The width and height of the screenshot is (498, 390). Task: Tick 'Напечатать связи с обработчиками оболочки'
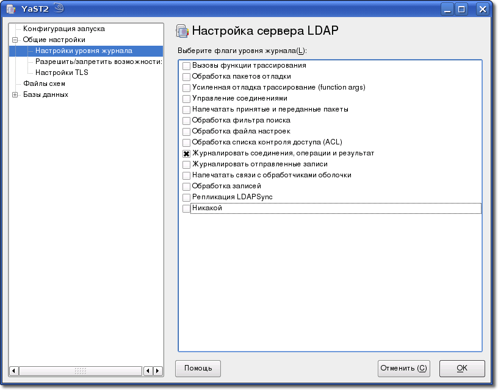(186, 175)
